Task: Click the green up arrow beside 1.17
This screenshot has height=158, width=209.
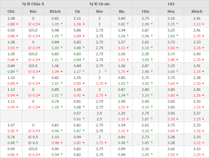Action: click(83, 72)
